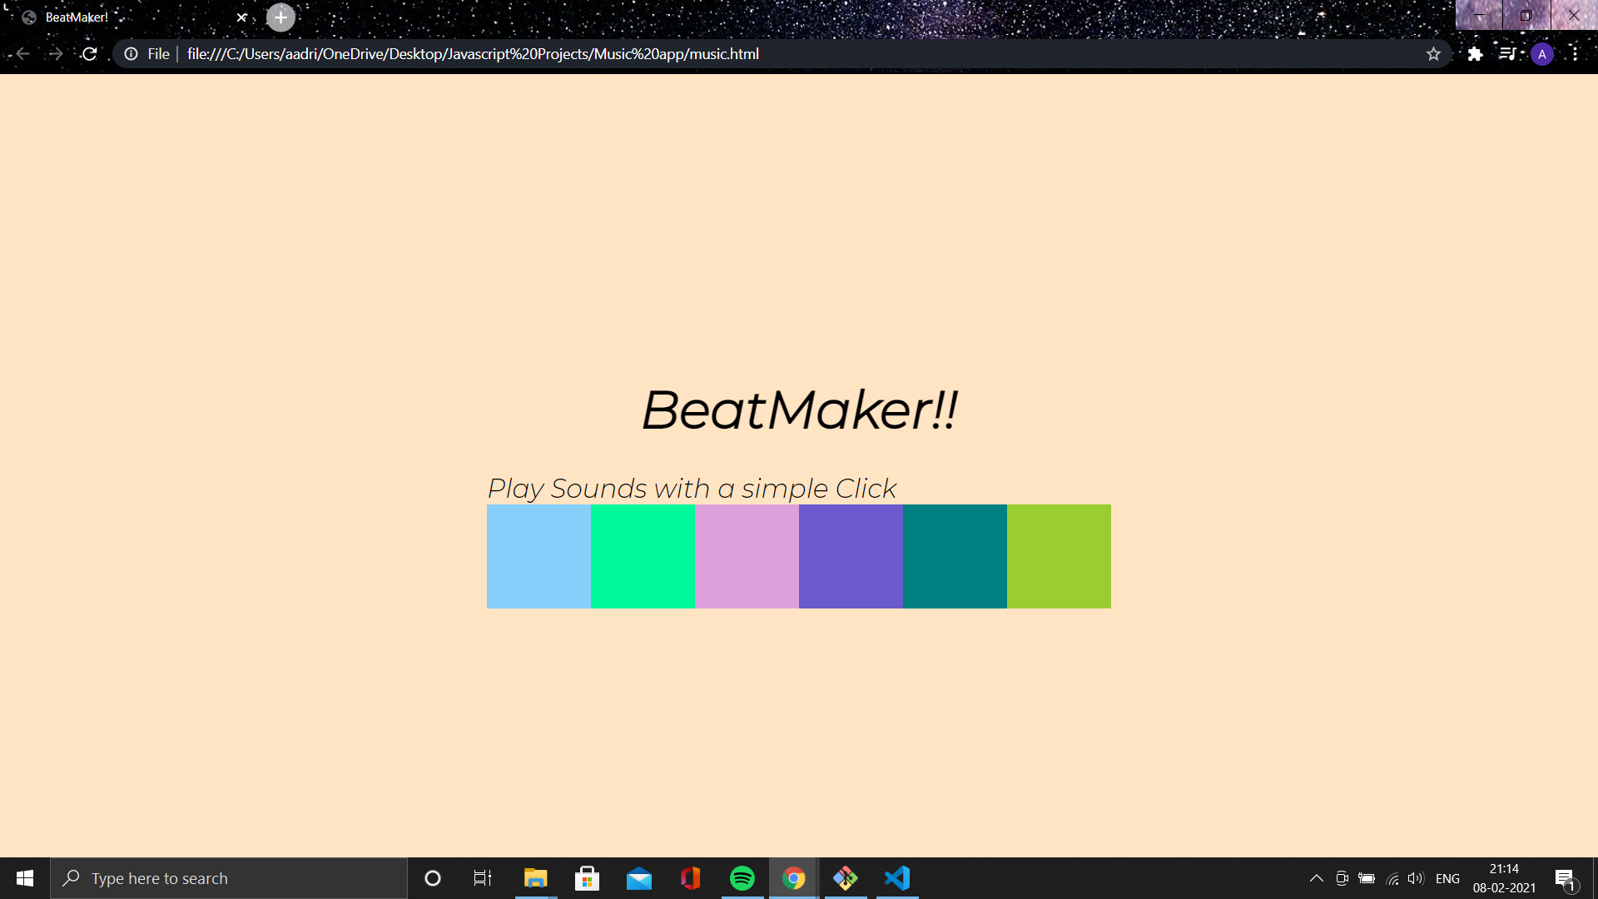The width and height of the screenshot is (1598, 899).
Task: Open Chrome's media controls icon
Action: [1508, 53]
